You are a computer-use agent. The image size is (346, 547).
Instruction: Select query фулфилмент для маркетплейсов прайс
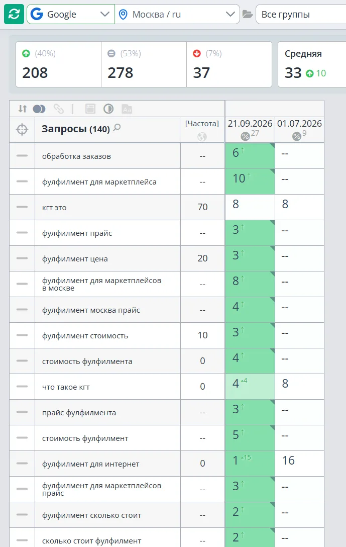[x=102, y=489]
